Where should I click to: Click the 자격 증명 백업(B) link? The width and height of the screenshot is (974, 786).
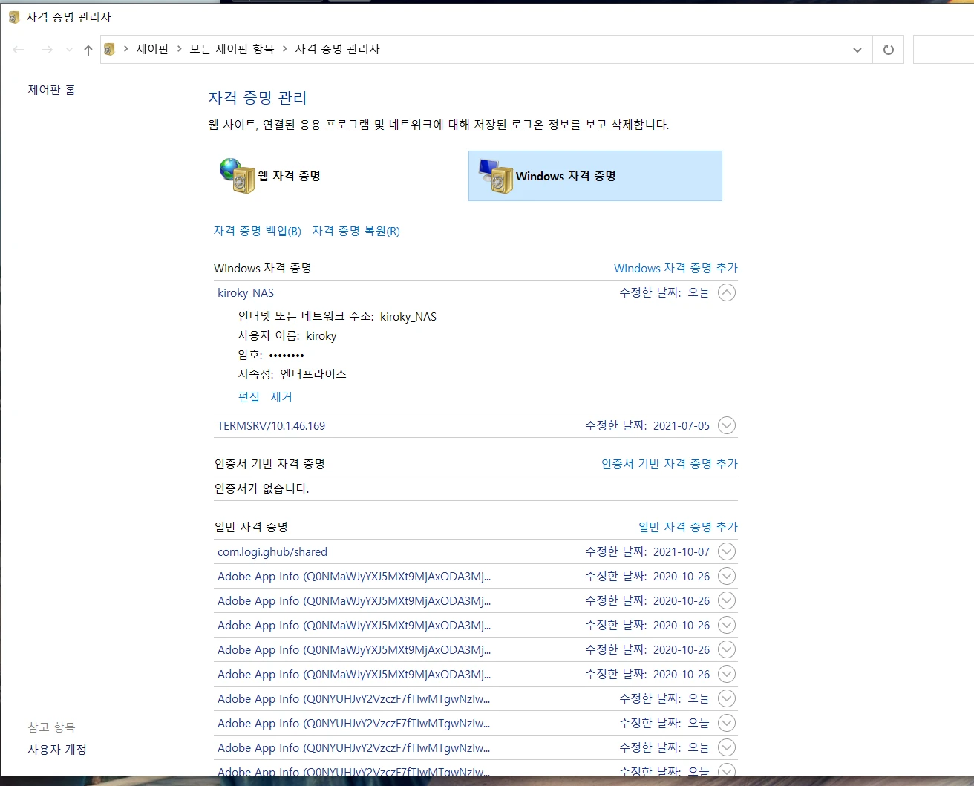pos(257,231)
